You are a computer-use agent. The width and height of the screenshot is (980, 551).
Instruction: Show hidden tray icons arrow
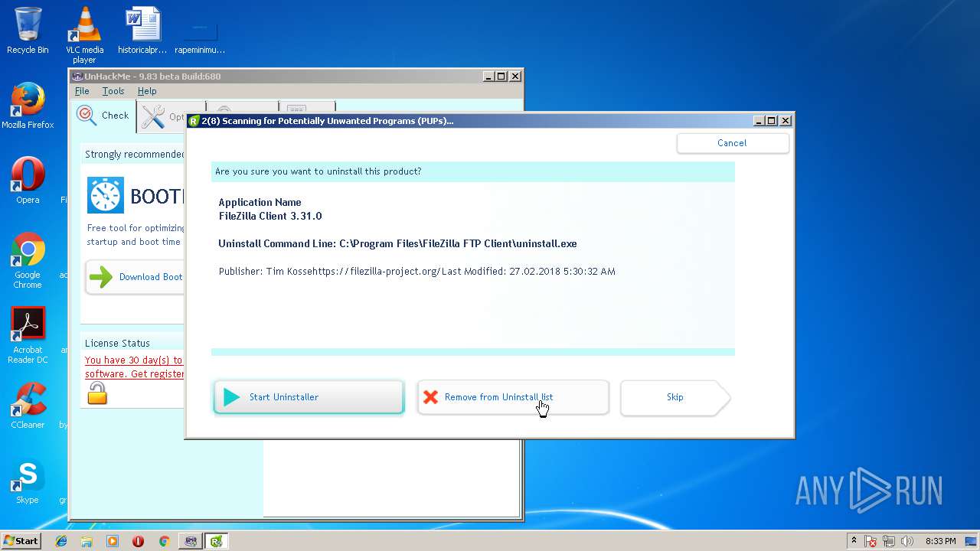[854, 541]
